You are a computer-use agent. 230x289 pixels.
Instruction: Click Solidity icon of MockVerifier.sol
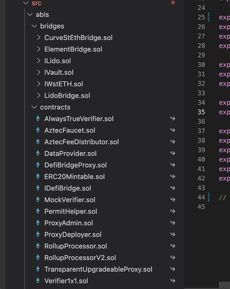[38, 200]
